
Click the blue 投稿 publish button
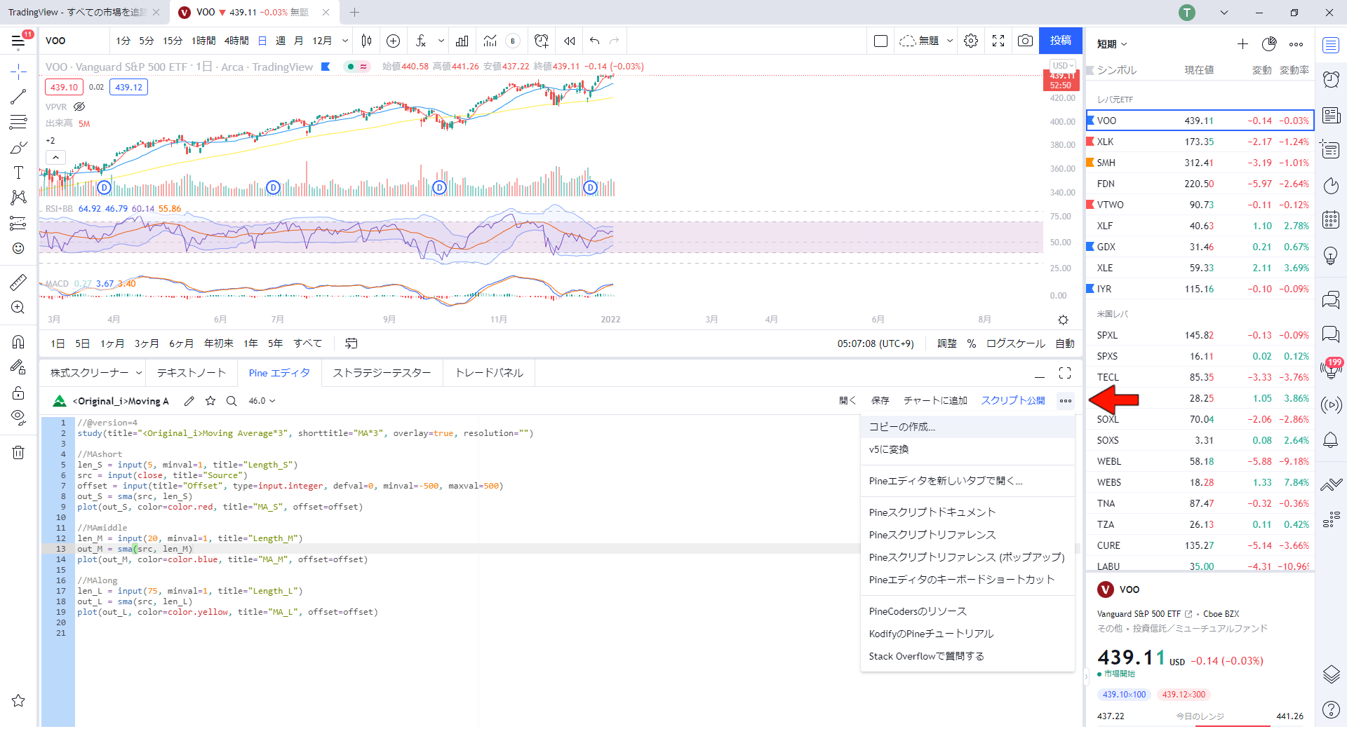(x=1060, y=41)
